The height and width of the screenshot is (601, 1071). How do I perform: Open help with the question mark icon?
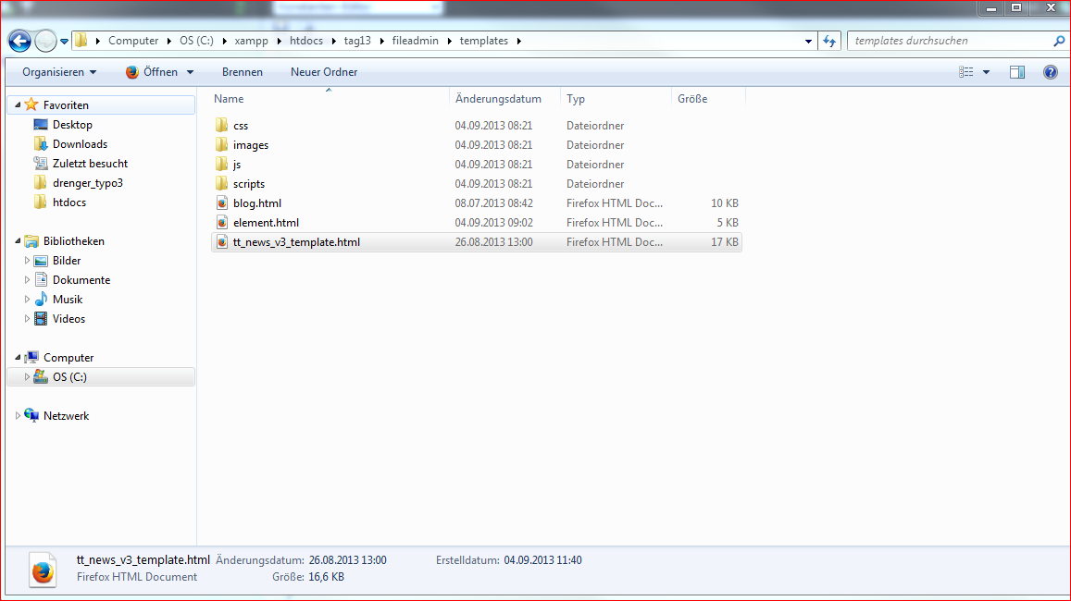tap(1051, 72)
